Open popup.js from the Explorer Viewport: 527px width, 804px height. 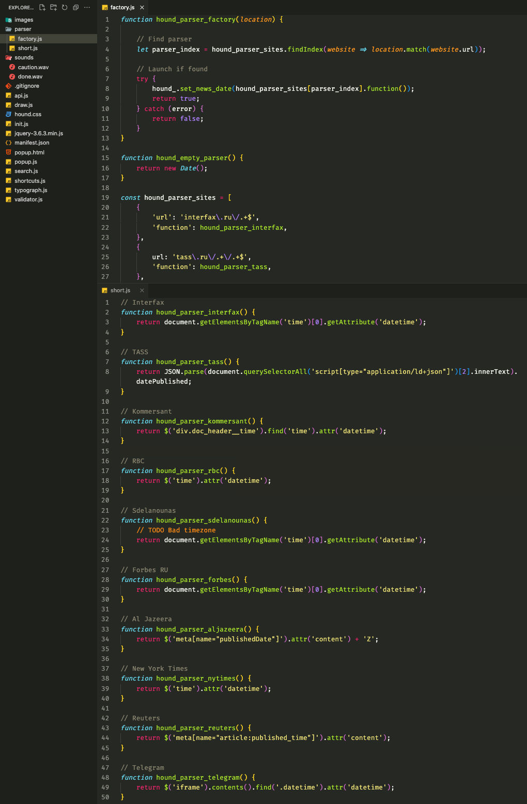pos(49,162)
